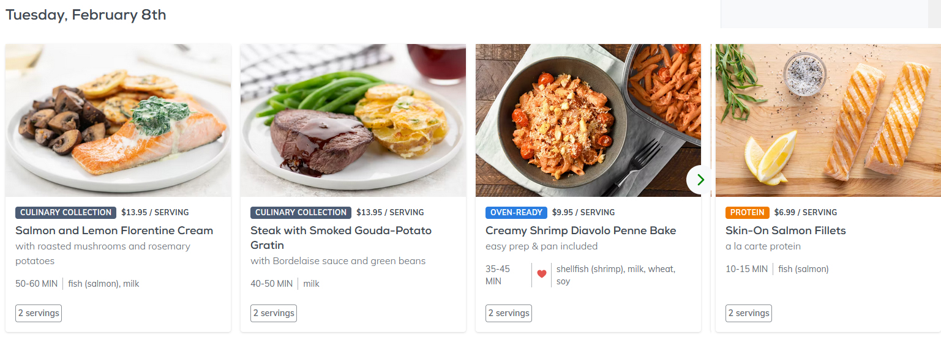Click the orange Protein badge
This screenshot has width=941, height=343.
[x=747, y=212]
